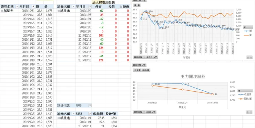Click the 價 field button on top chart
The width and height of the screenshot is (255, 128).
tap(135, 5)
